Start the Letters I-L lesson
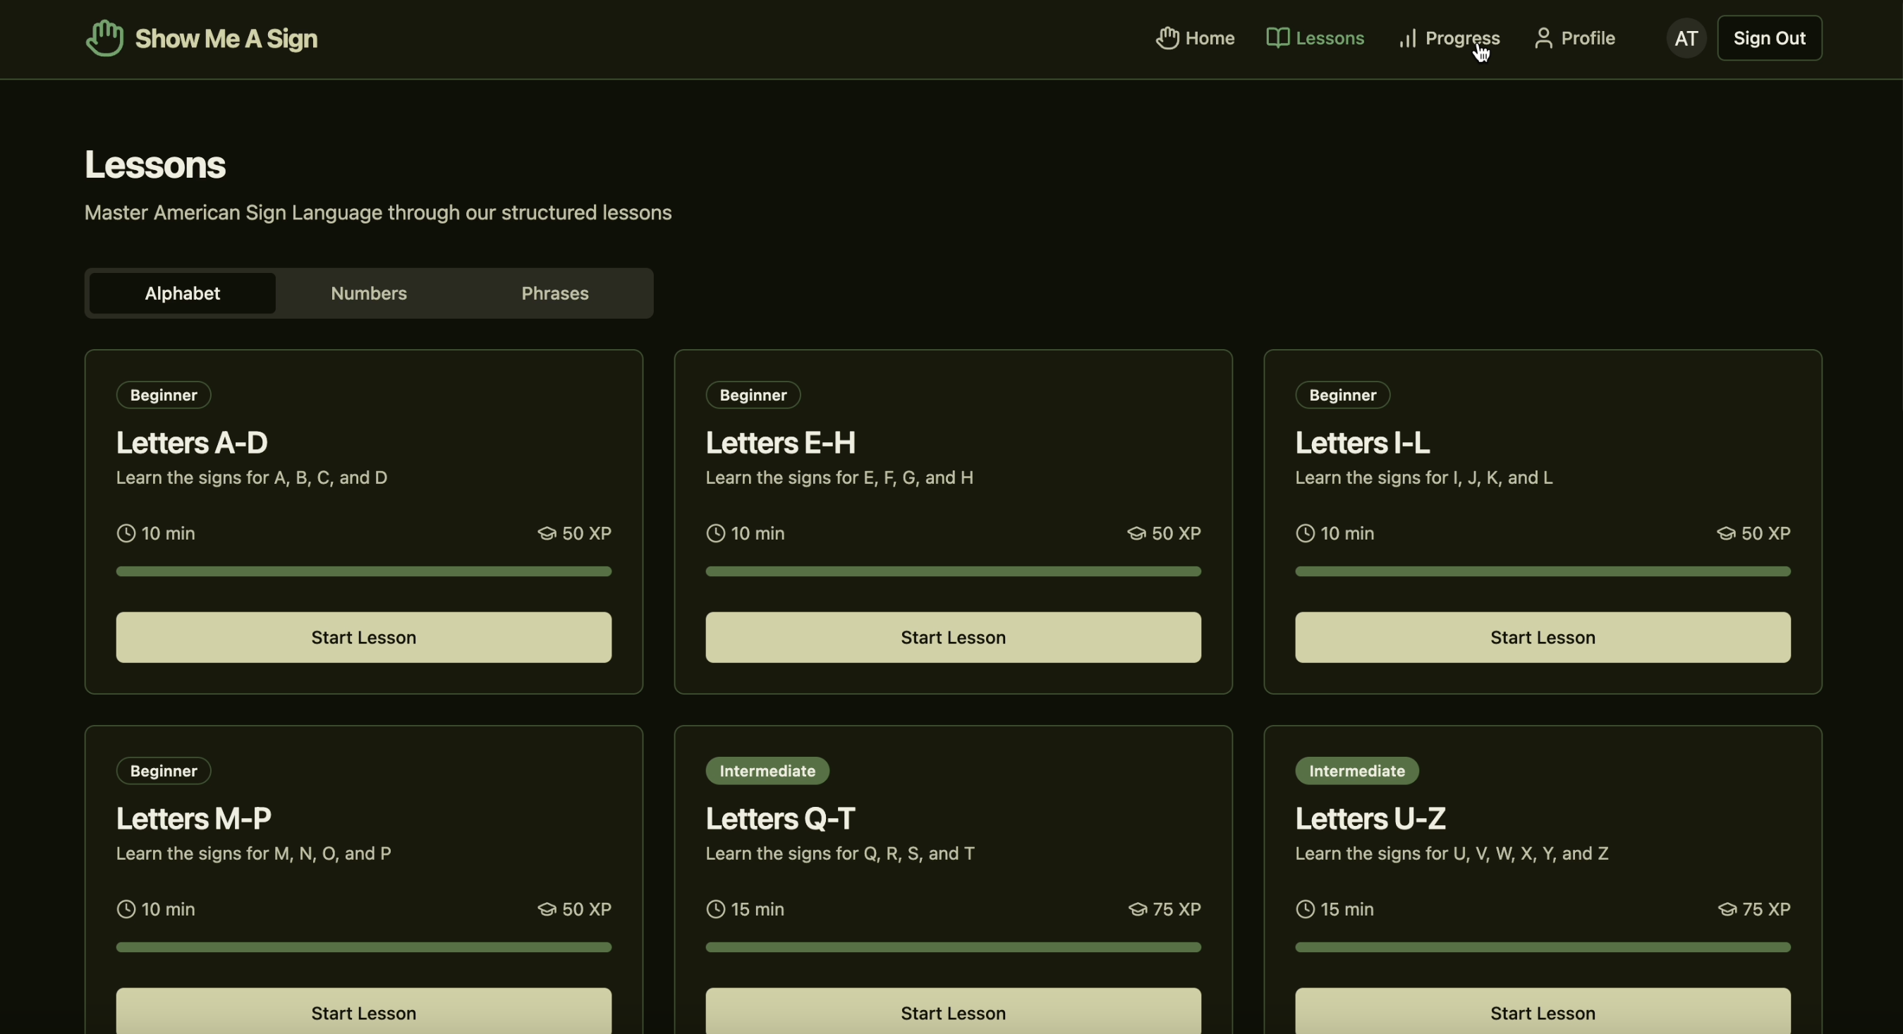1903x1034 pixels. [1543, 638]
